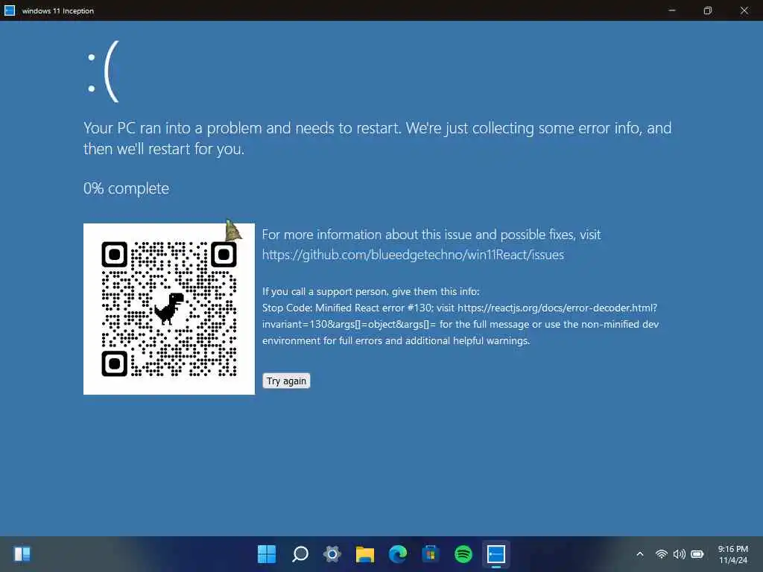This screenshot has height=572, width=763.
Task: Click 'If you call a support person' text
Action: click(x=371, y=291)
